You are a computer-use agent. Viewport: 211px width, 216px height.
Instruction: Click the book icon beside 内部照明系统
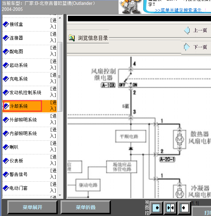click(x=6, y=133)
